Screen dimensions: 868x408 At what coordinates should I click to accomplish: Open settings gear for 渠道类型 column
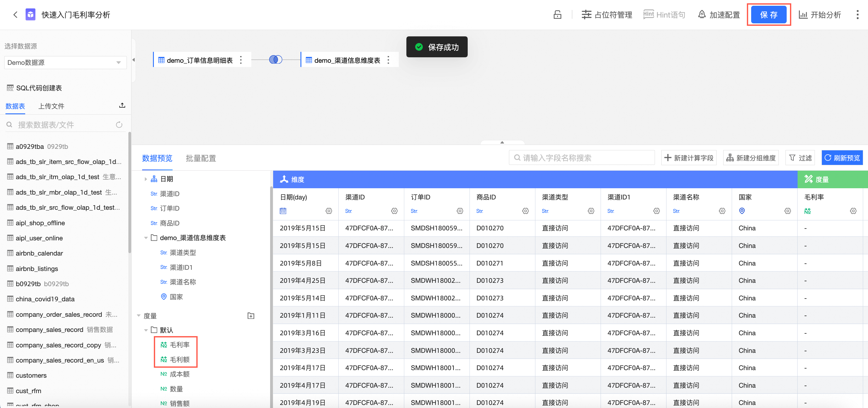tap(591, 211)
